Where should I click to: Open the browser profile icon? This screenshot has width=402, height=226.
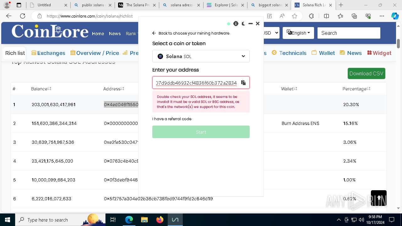tap(7, 5)
